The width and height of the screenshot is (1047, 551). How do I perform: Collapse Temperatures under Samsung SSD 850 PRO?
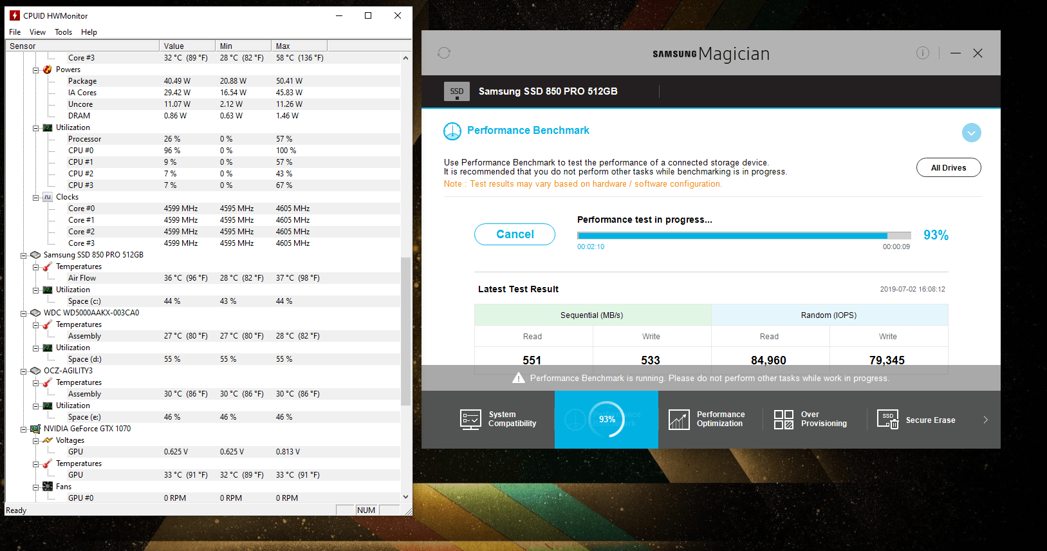[x=36, y=266]
